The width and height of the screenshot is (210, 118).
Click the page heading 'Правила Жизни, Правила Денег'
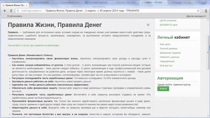tap(55, 25)
